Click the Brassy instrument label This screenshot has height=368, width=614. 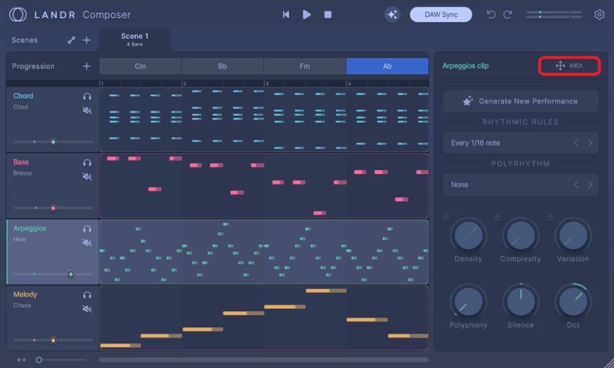pyautogui.click(x=22, y=173)
